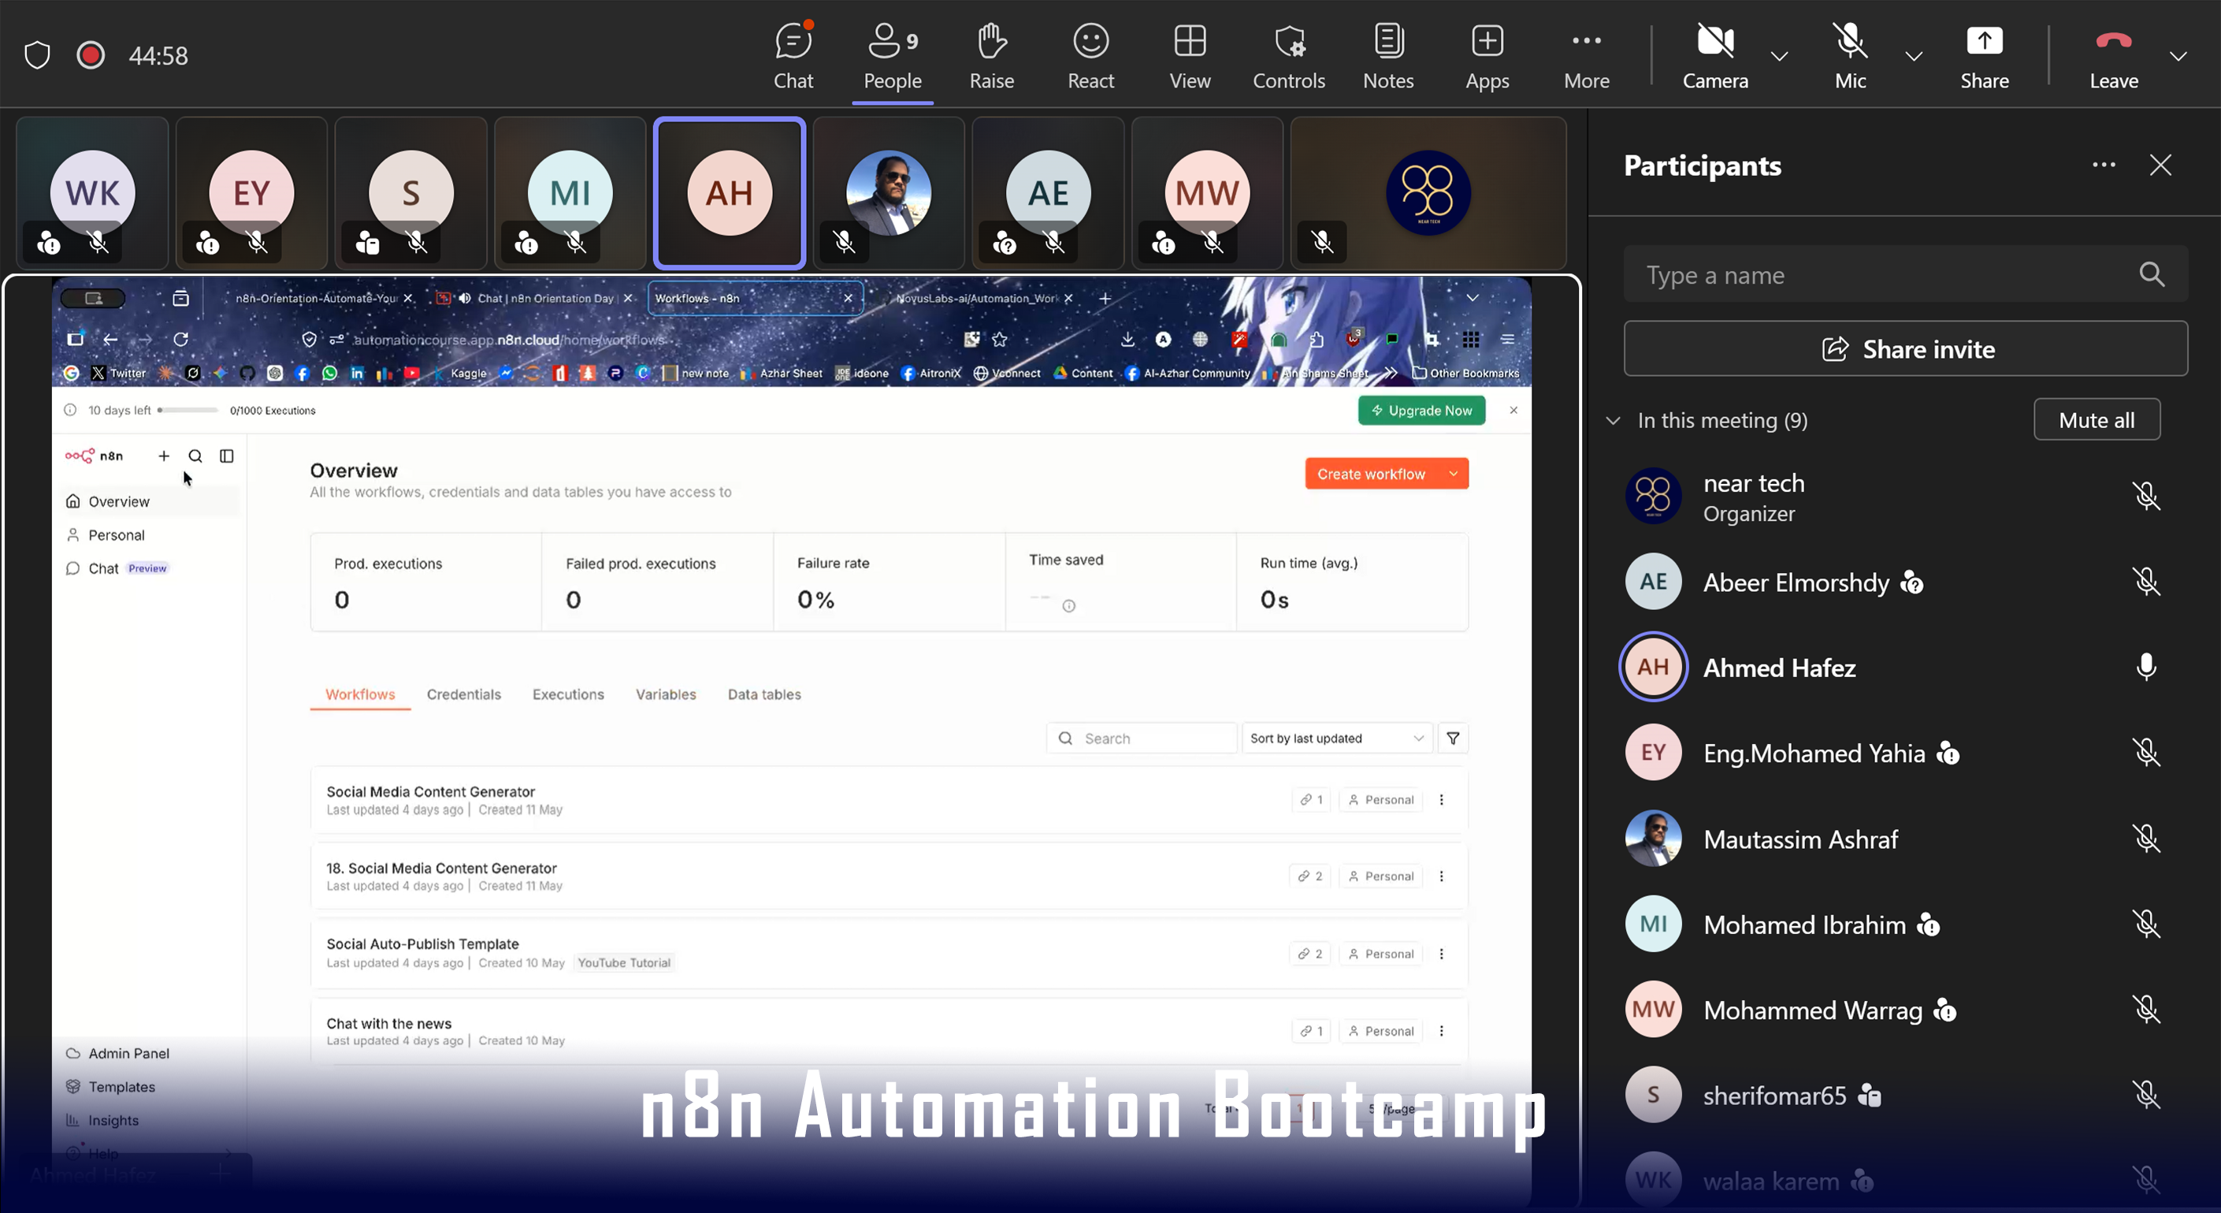Toggle mic icon for Eng.Mohamed Yahia
The image size is (2221, 1213).
click(2146, 752)
